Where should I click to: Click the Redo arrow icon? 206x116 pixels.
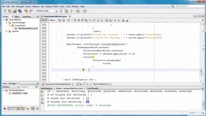(x=31, y=11)
